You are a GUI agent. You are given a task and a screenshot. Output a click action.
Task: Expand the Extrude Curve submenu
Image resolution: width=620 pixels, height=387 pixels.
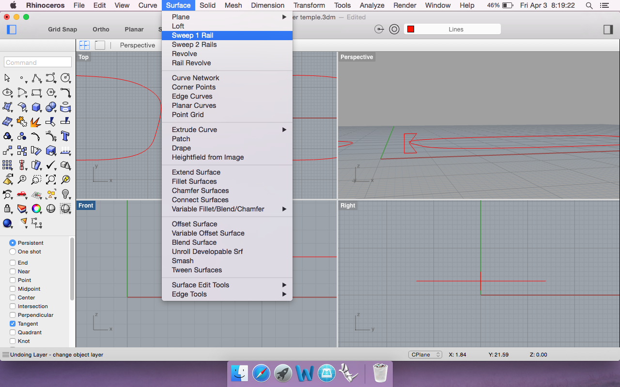tap(227, 130)
